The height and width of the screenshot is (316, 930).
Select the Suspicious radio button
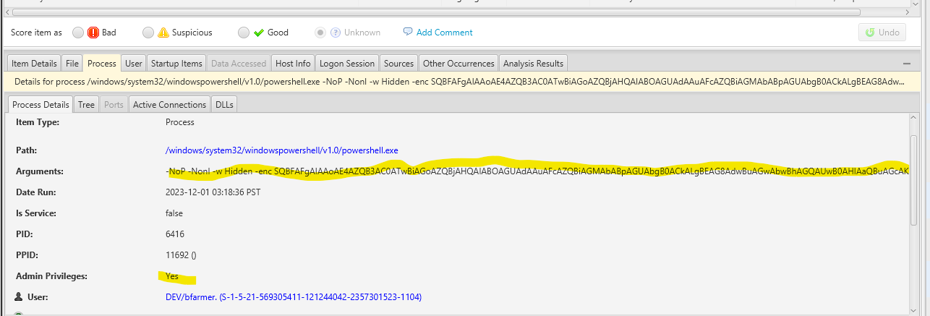pyautogui.click(x=148, y=33)
